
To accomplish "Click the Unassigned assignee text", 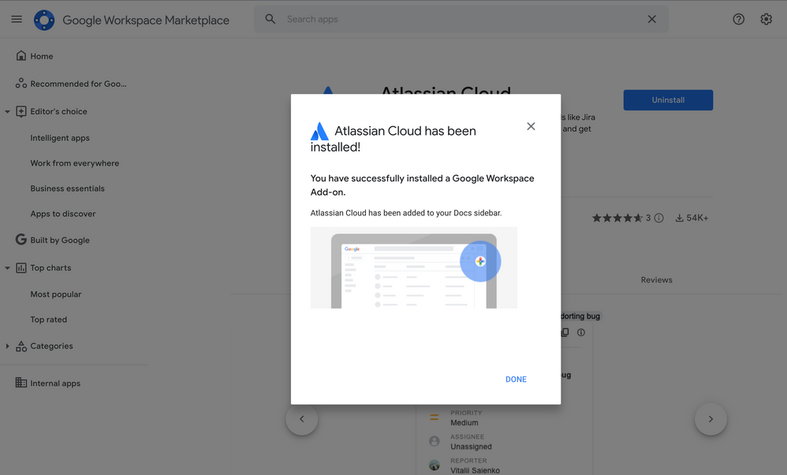I will [x=471, y=447].
